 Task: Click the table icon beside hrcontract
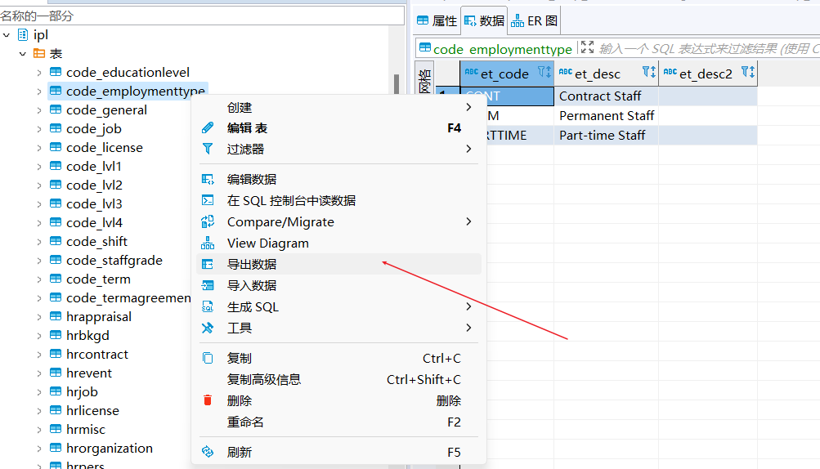(56, 354)
